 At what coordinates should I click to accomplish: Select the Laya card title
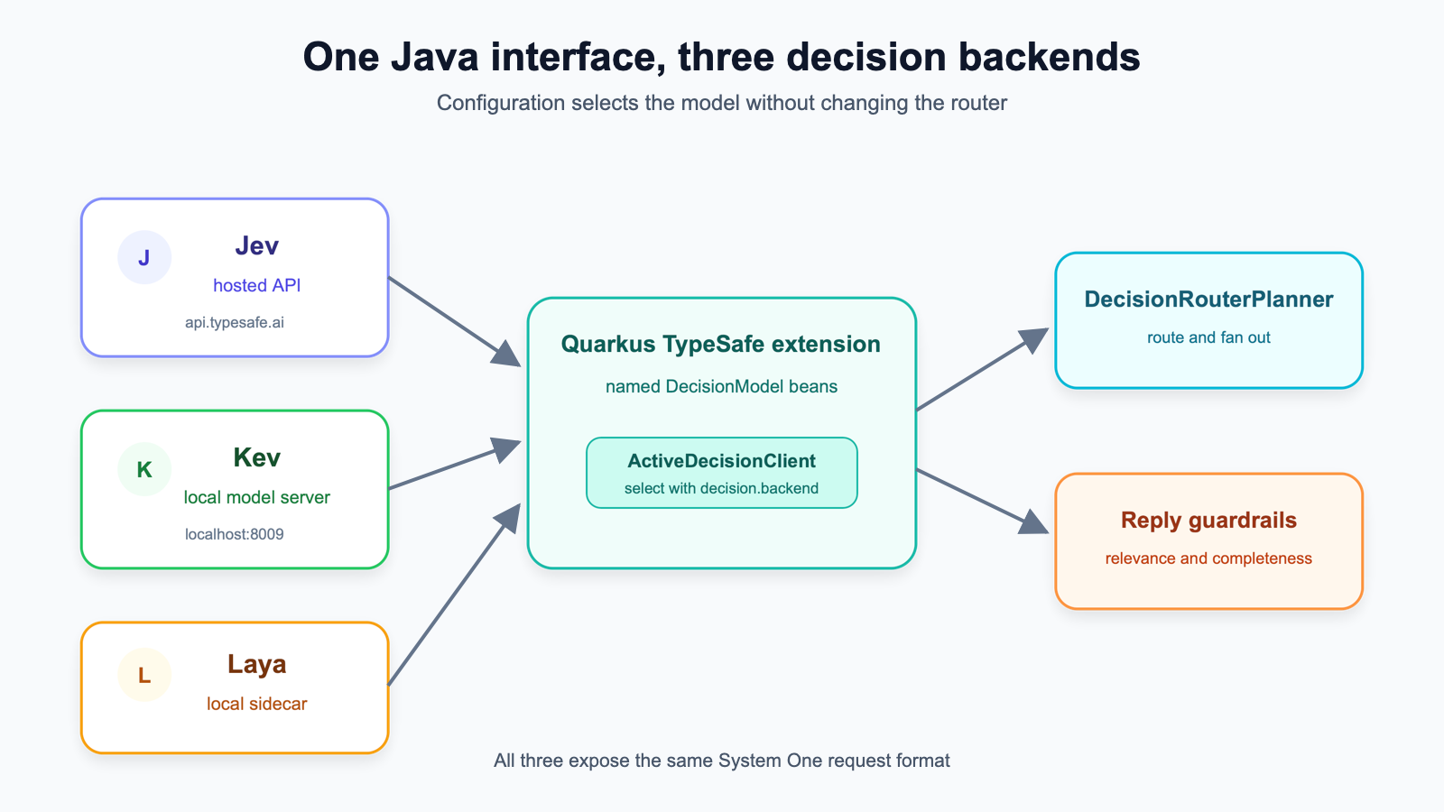point(256,664)
